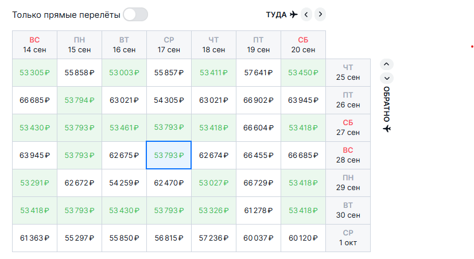
Task: Choose the 53 291 ₽ fare
Action: 34,183
